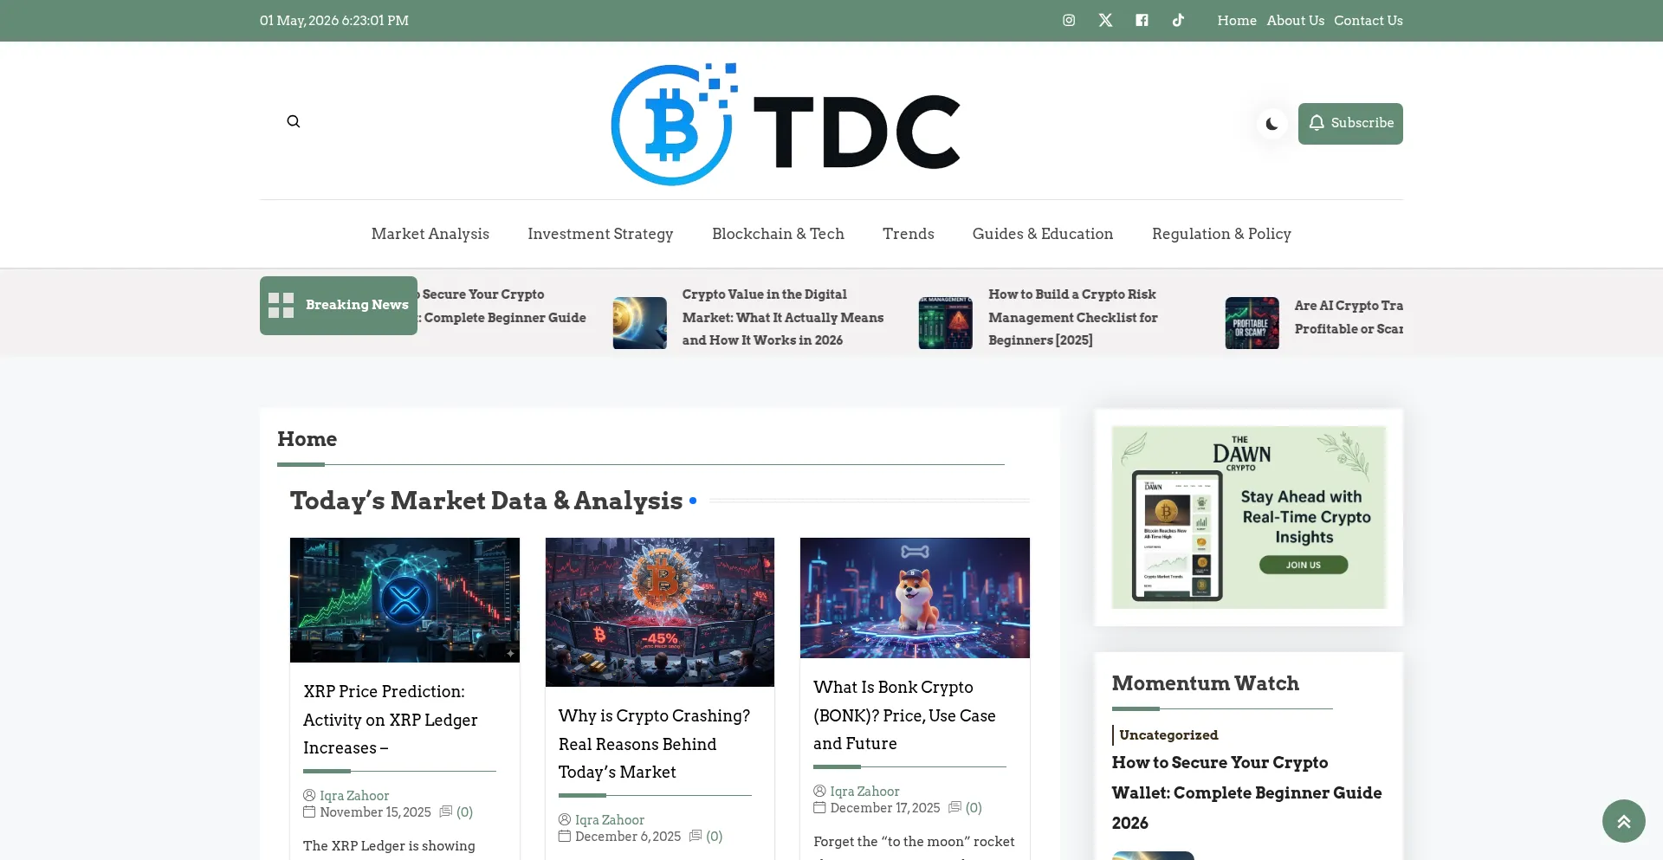Click November 15, 2025 date
This screenshot has width=1663, height=860.
(x=375, y=812)
